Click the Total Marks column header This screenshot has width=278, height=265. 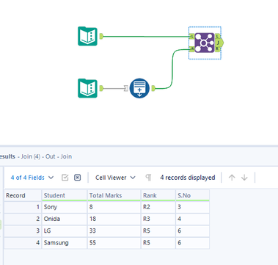[x=114, y=195]
